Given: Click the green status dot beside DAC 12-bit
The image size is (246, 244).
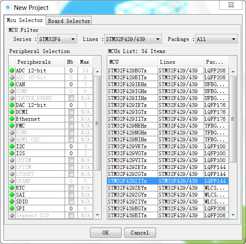Looking at the screenshot, I should [x=12, y=105].
